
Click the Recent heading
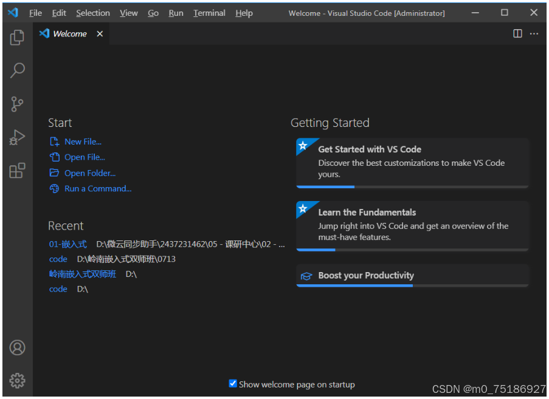66,226
